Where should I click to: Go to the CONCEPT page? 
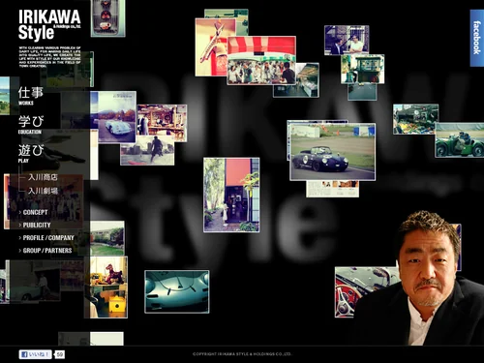pyautogui.click(x=35, y=212)
